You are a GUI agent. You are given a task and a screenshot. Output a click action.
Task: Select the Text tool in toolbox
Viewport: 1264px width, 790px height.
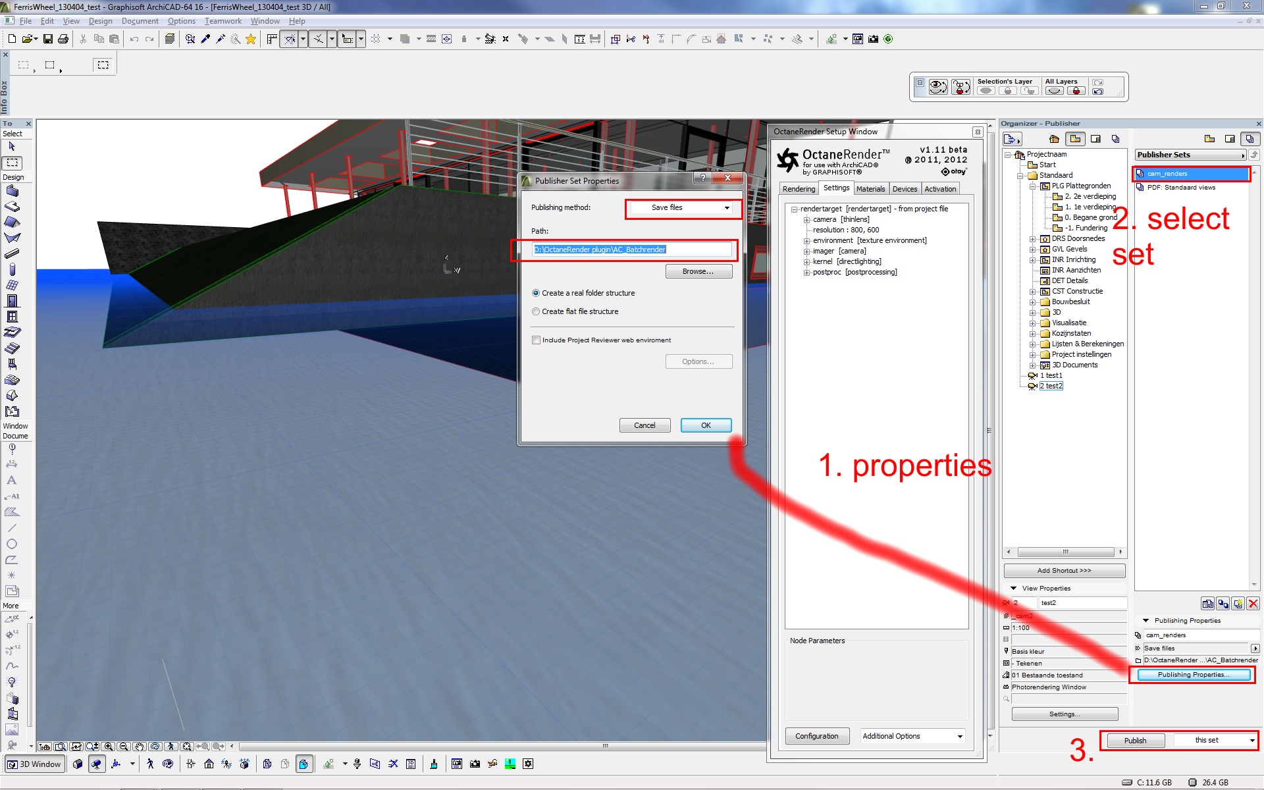[12, 481]
